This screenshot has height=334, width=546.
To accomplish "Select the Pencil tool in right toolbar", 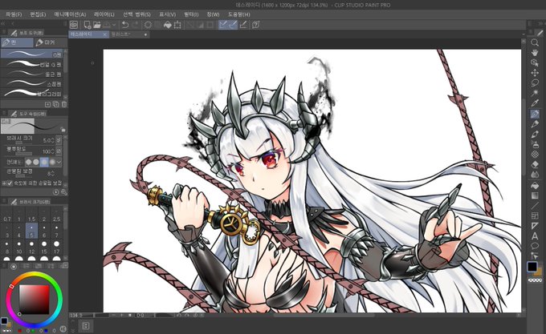I will 535,124.
